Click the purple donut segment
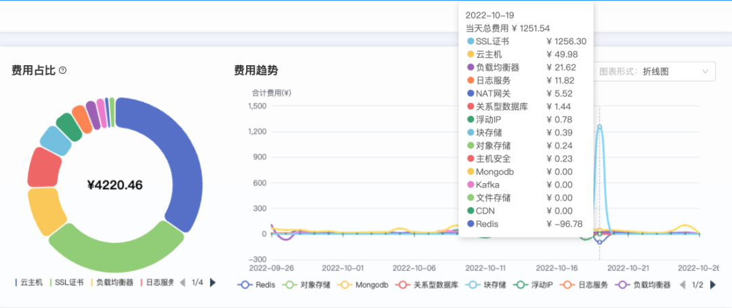This screenshot has height=308, width=732. [93, 115]
